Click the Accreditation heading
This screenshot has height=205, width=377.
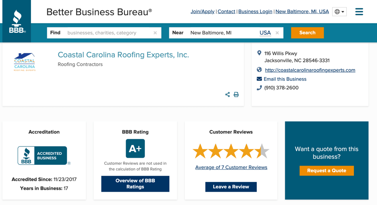coord(44,132)
